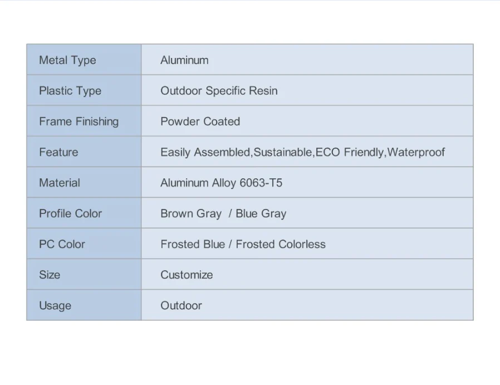Click the ECO Friendly text
Screen dimensions: 500x385
point(350,152)
